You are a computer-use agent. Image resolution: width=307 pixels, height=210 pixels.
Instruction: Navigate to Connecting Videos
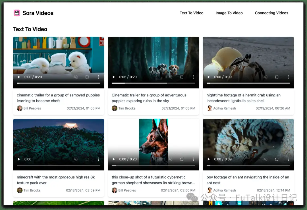(x=271, y=13)
